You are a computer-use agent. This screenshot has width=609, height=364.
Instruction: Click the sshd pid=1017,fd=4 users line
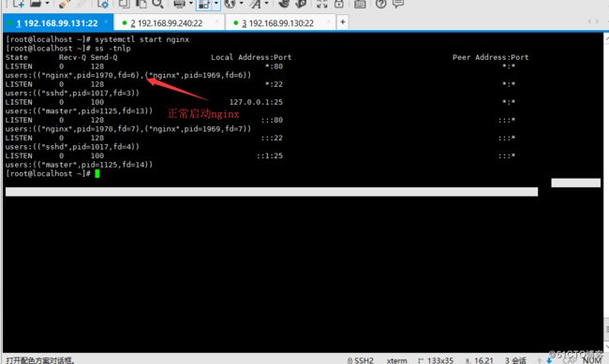click(x=72, y=147)
